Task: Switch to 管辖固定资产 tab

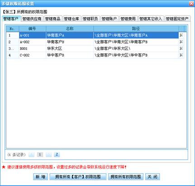Action: [177, 19]
